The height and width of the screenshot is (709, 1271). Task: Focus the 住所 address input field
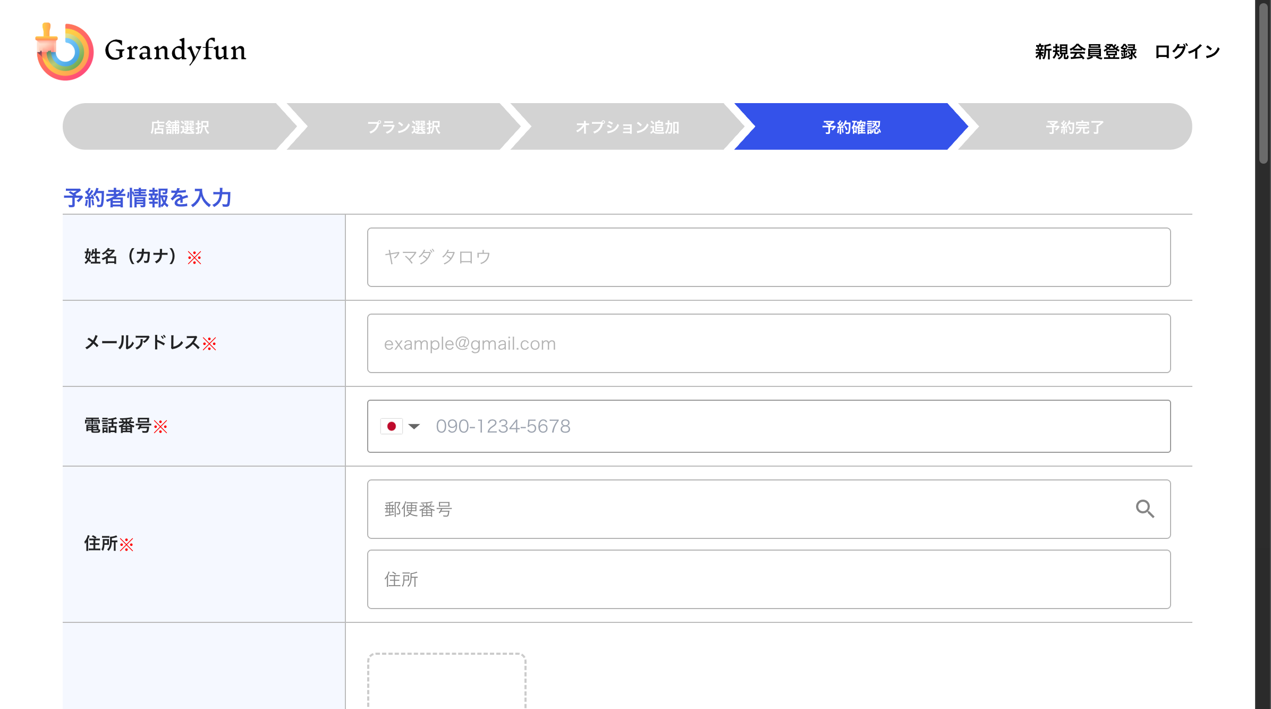tap(769, 579)
